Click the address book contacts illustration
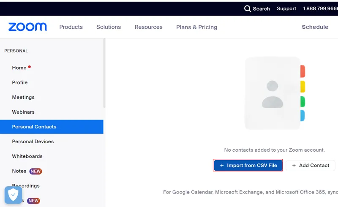This screenshot has width=338, height=207. click(275, 93)
